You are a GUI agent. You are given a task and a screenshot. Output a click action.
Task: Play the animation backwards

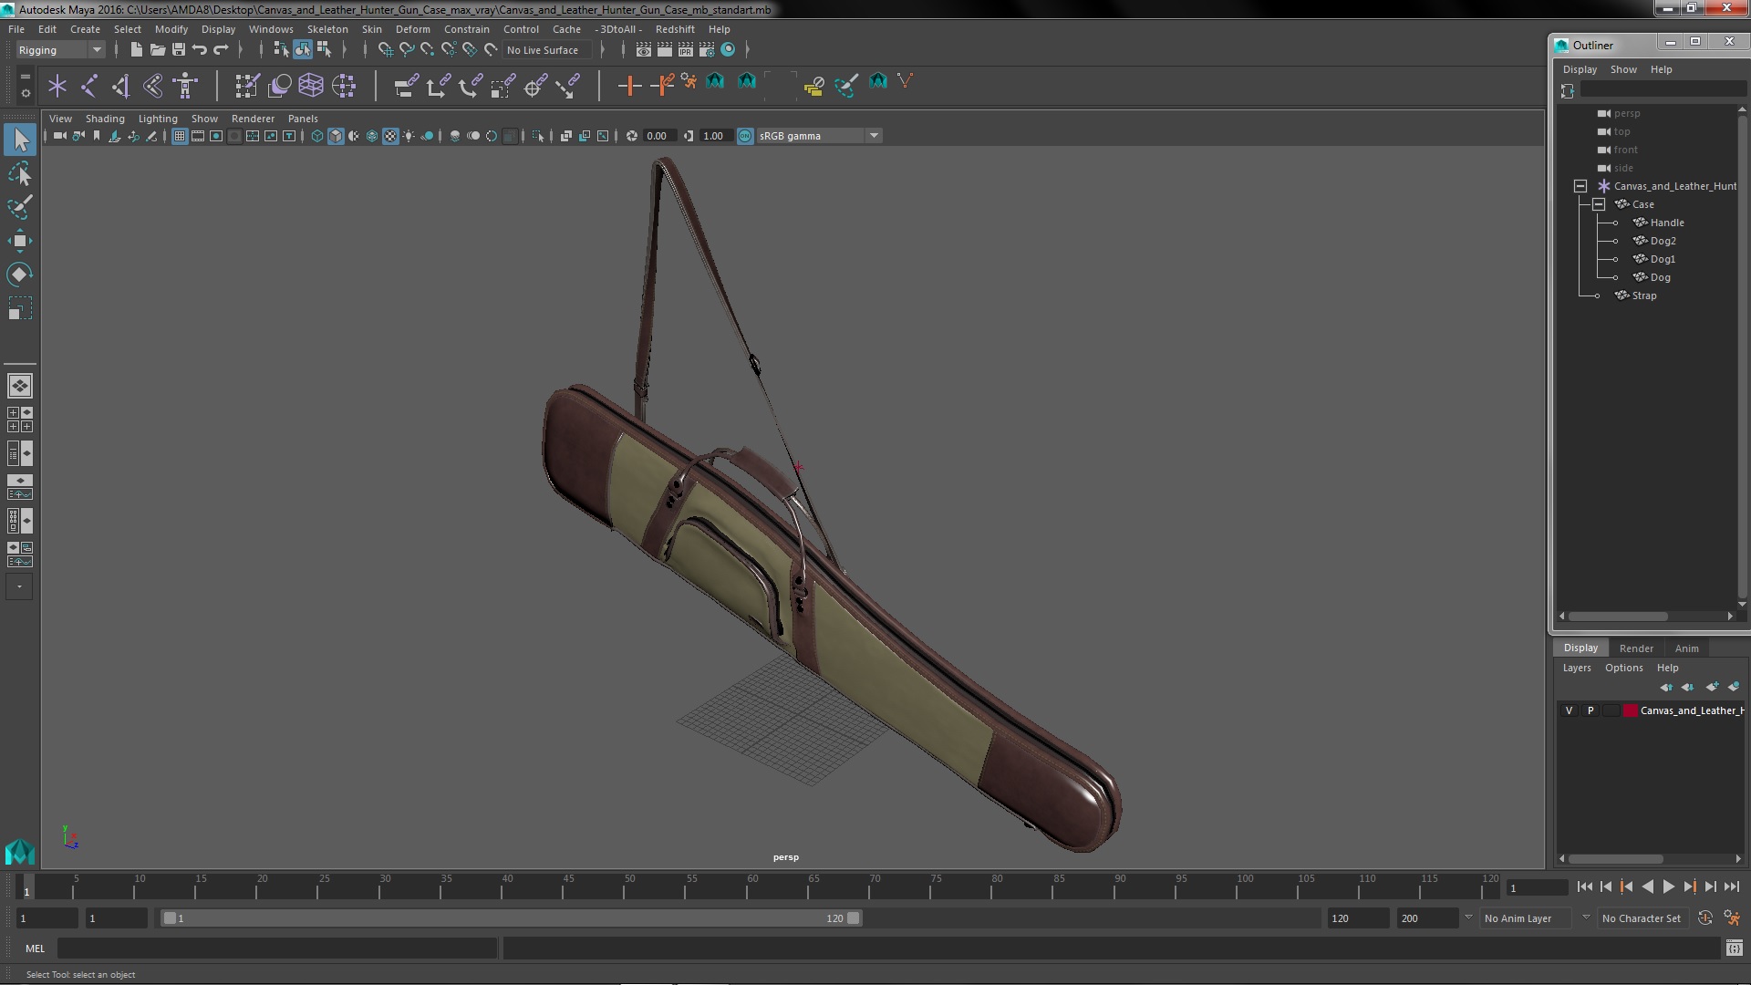[1647, 886]
